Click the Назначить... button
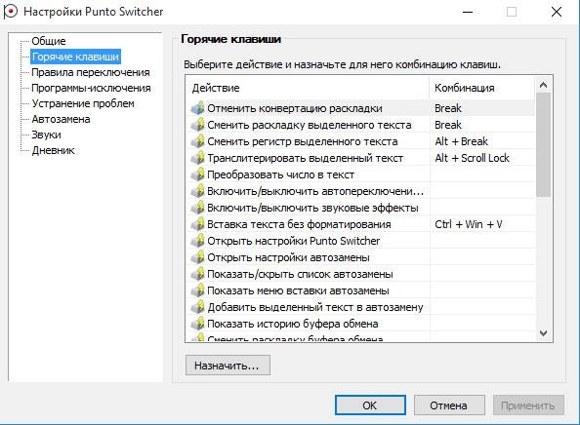 tap(228, 366)
